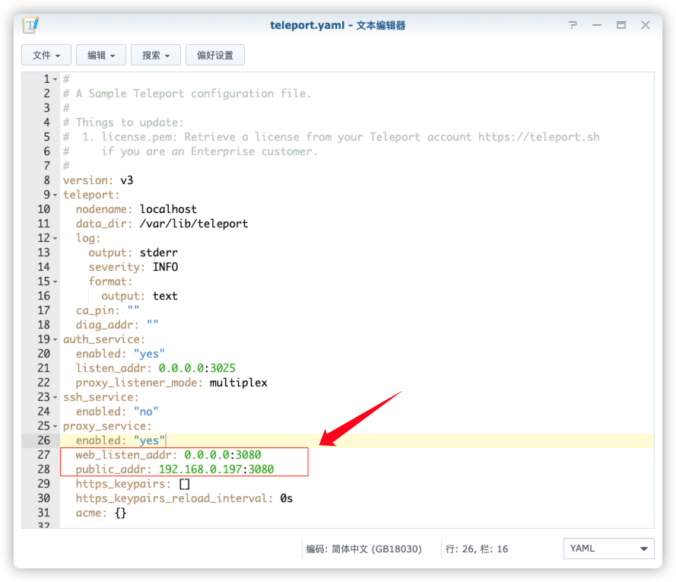
Task: Click the https_keypairs_reload_interval 0s value
Action: [286, 498]
